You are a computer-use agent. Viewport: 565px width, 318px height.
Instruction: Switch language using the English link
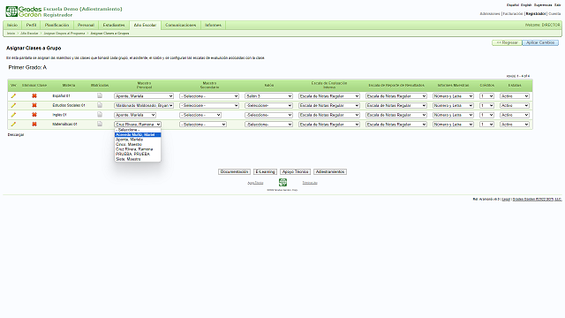coord(526,5)
